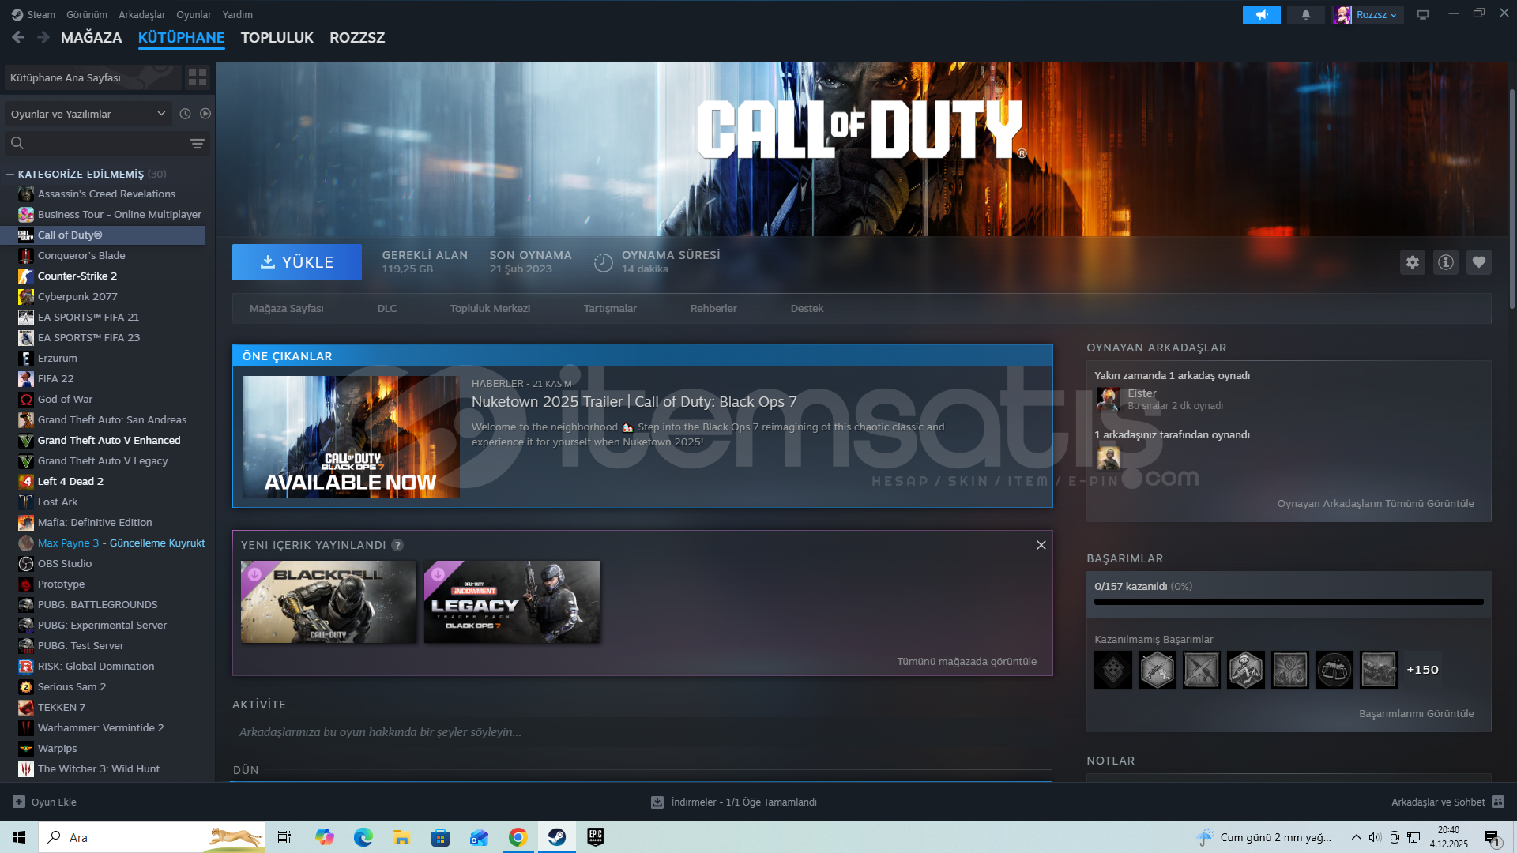Add Call of Duty to favorites heart
This screenshot has width=1517, height=853.
coord(1478,262)
